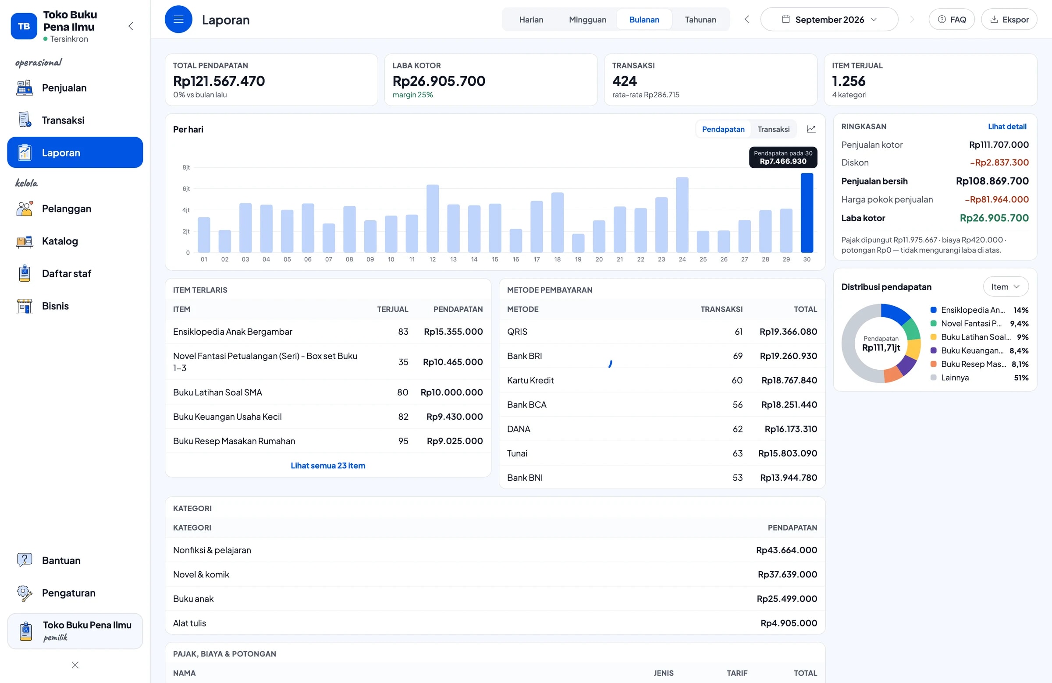The height and width of the screenshot is (683, 1052).
Task: Click the QRIS payment method row
Action: [x=662, y=332]
